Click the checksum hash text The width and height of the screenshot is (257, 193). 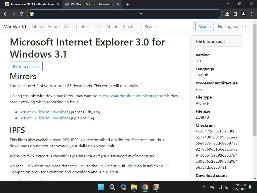click(x=217, y=149)
